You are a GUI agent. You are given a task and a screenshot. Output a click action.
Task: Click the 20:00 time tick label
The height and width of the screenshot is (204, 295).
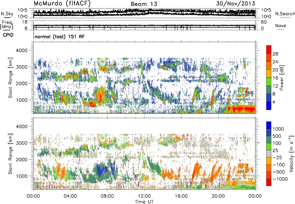click(x=218, y=196)
